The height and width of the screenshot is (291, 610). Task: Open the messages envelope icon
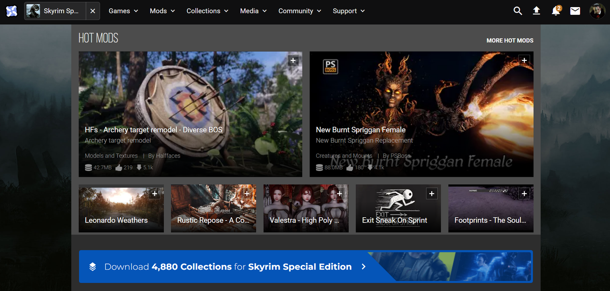pos(575,10)
